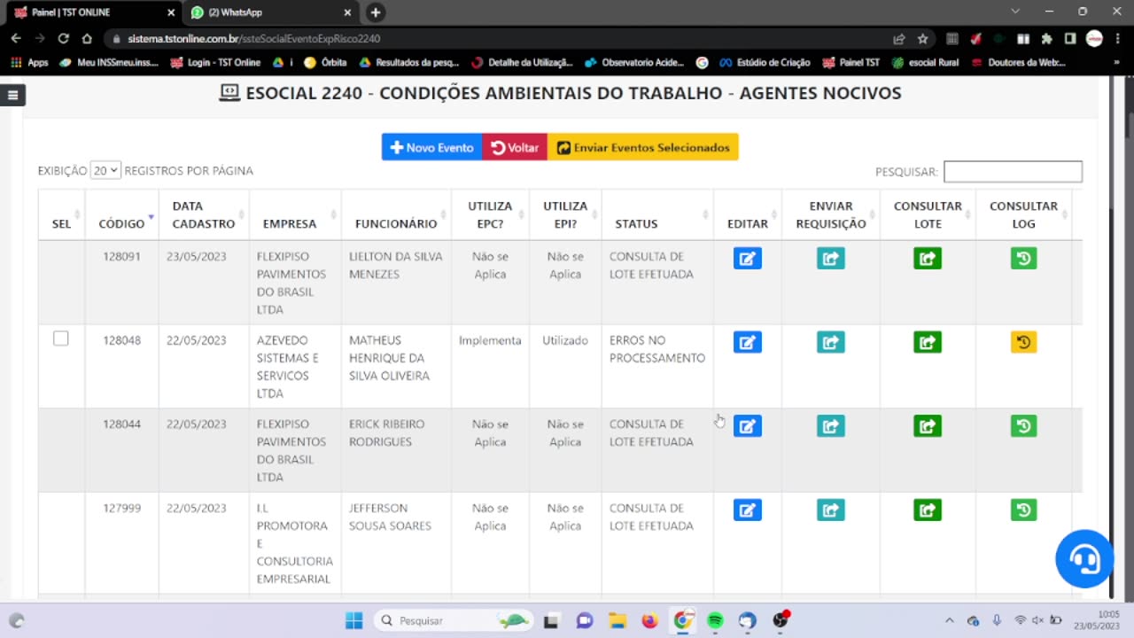Sort table by DATA CADASTRO column
The width and height of the screenshot is (1134, 638).
(x=204, y=214)
